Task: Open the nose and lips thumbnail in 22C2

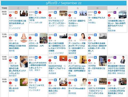Action: tap(24, 38)
